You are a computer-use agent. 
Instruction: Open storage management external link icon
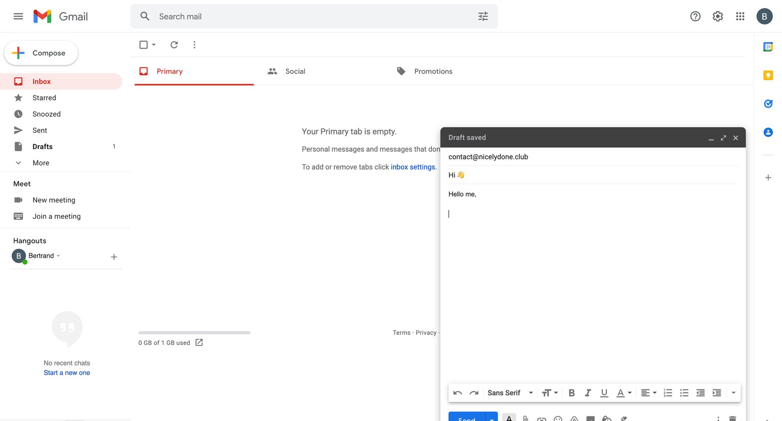pos(199,342)
